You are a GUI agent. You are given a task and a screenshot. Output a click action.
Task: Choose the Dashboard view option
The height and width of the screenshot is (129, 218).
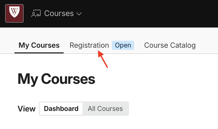61,109
